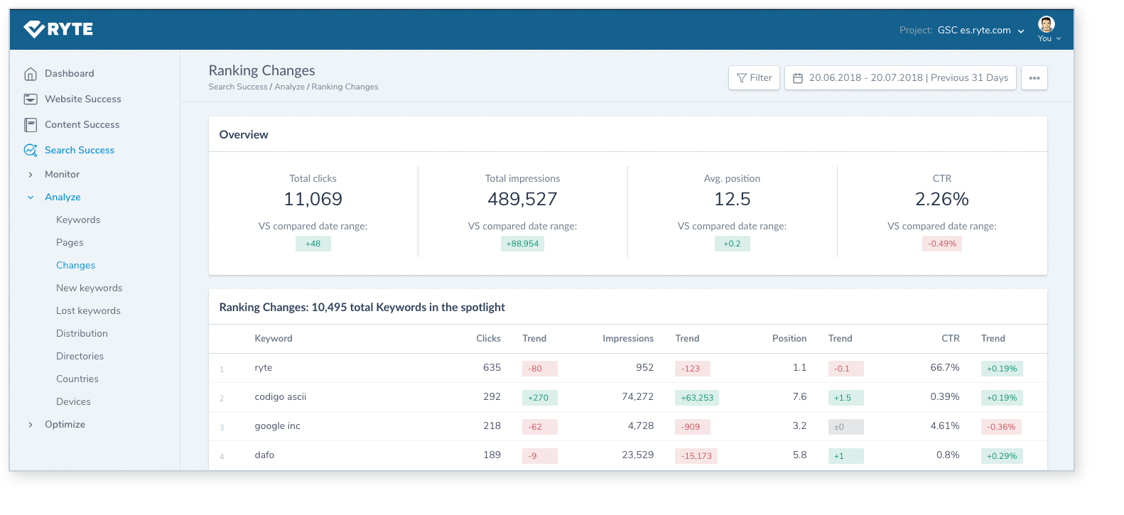1124x515 pixels.
Task: Open Search Success
Action: 80,151
